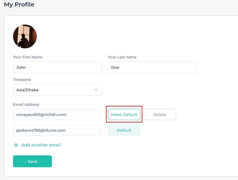The width and height of the screenshot is (238, 180).
Task: Click the My Profile page heading
Action: tap(19, 4)
